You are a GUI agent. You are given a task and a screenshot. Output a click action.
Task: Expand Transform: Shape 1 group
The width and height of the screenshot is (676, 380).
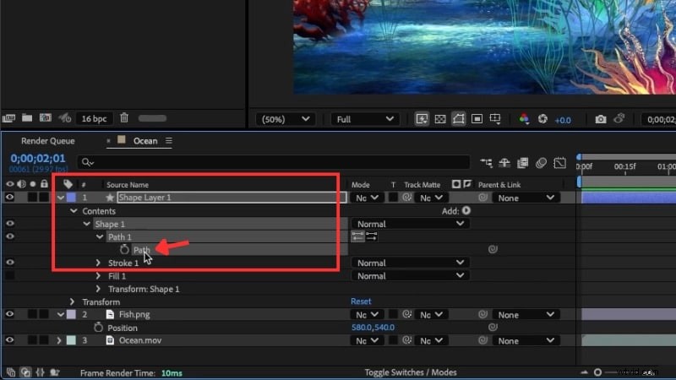coord(98,289)
